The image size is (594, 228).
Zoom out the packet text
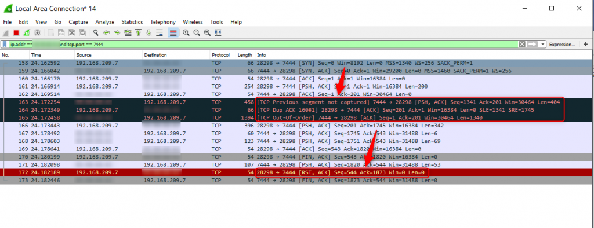(x=197, y=32)
